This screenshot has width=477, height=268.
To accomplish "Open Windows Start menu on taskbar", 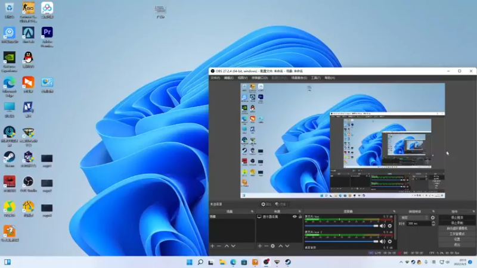I will click(189, 262).
